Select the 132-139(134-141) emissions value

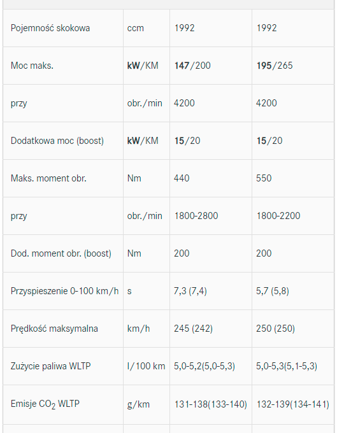click(293, 404)
